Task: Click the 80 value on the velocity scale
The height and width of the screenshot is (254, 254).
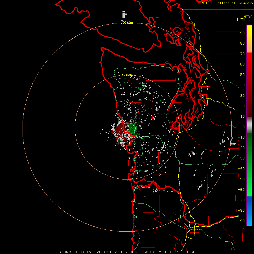Action: click(x=242, y=43)
